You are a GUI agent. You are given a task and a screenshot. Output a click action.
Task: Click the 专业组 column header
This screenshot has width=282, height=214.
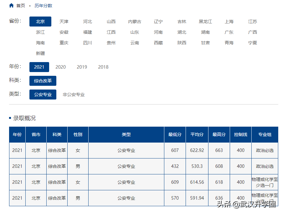265,134
